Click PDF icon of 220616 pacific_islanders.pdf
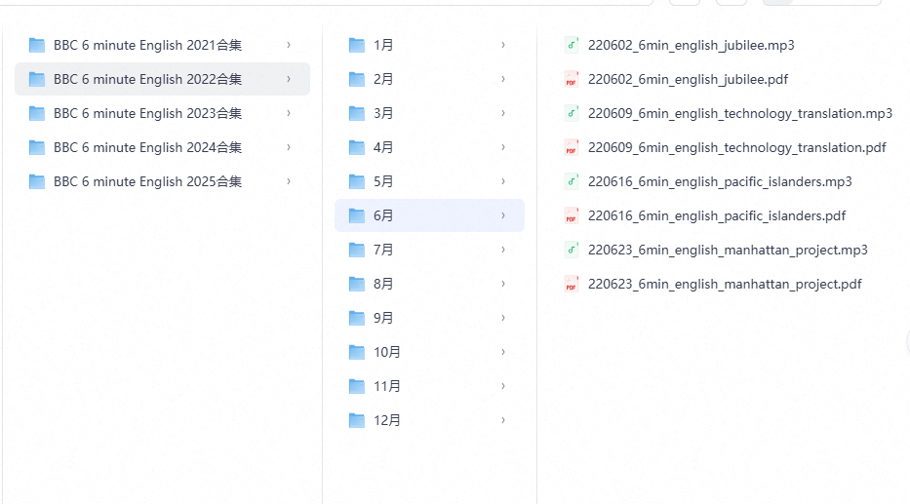The height and width of the screenshot is (504, 910). (572, 215)
